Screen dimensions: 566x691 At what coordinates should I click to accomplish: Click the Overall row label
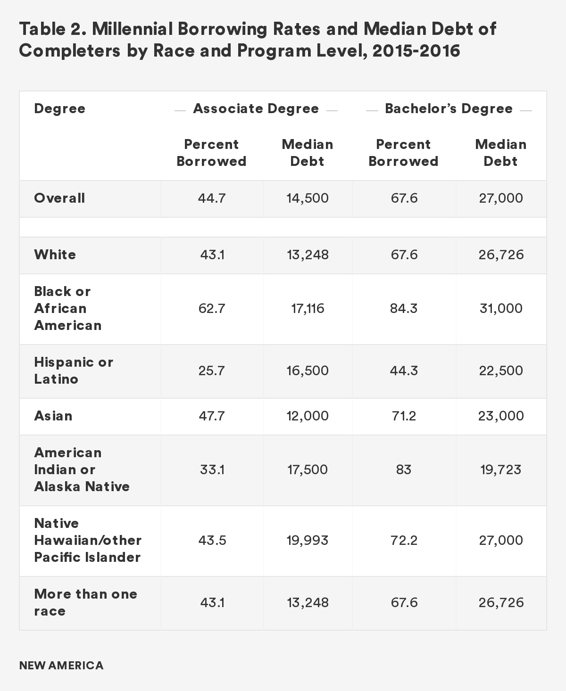tap(59, 198)
